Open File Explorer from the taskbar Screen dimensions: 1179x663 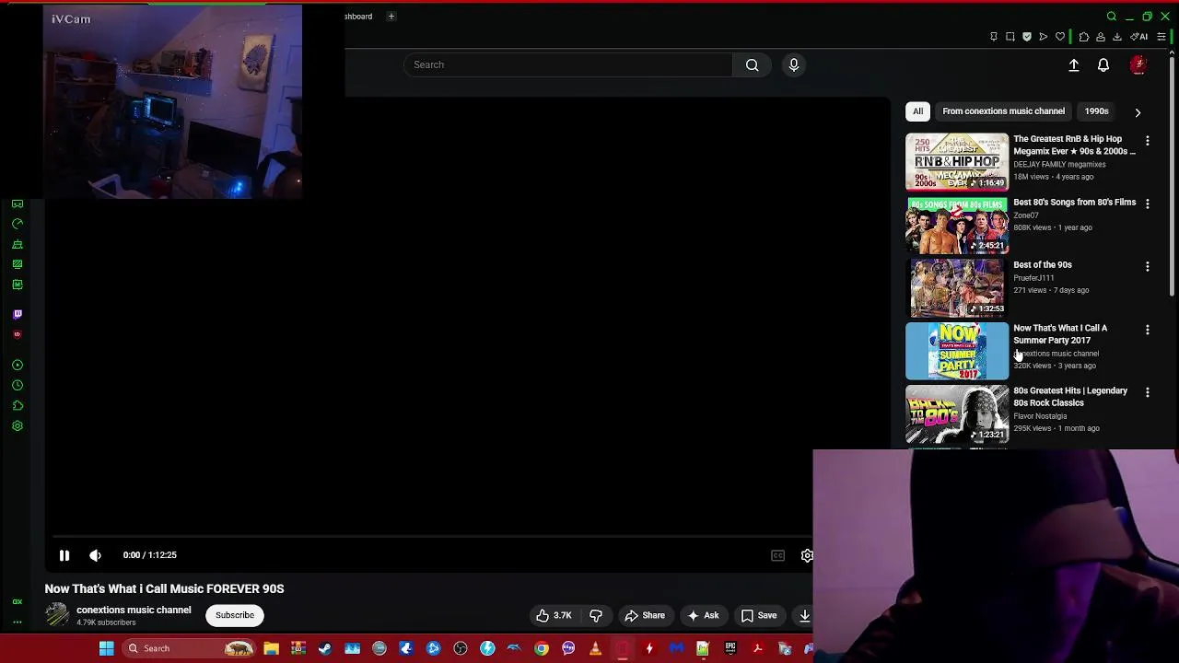coord(271,648)
